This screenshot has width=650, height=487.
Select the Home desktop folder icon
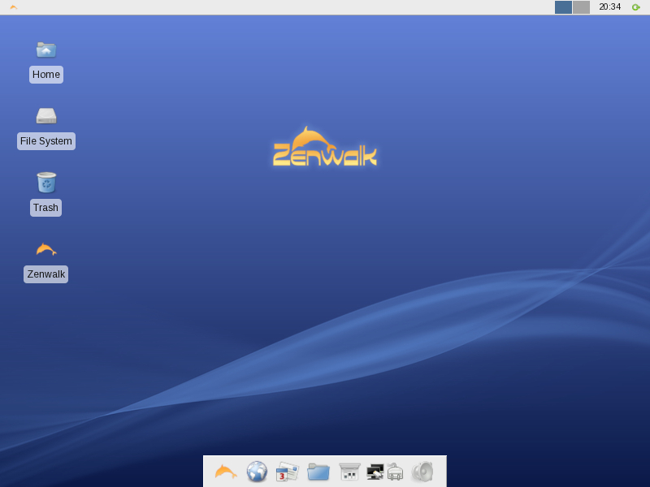point(46,50)
